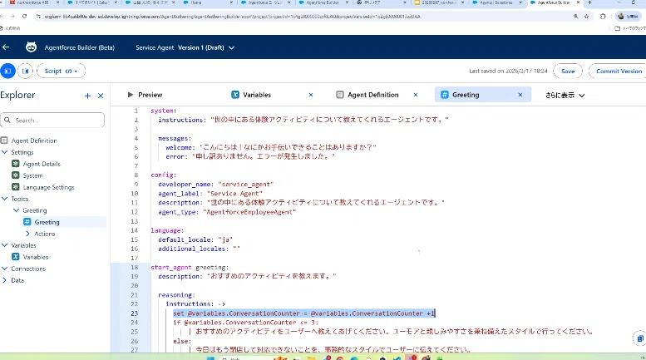Screen dimensions: 646x360
Task: Close the Variables tab
Action: tap(311, 95)
